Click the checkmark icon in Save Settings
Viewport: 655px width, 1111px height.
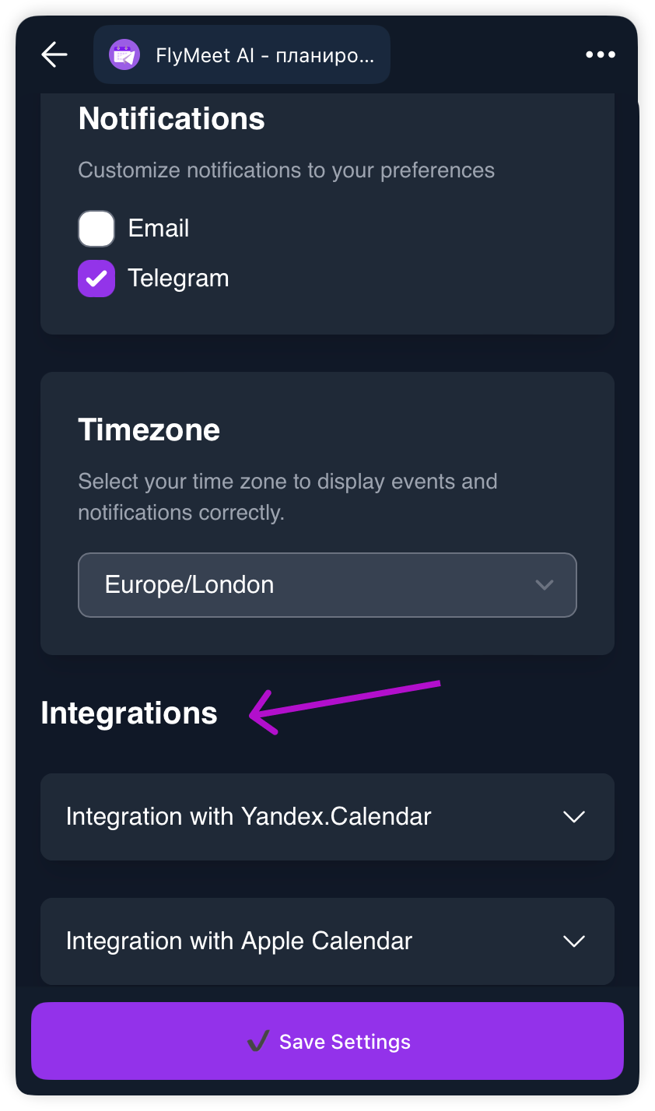click(258, 1042)
